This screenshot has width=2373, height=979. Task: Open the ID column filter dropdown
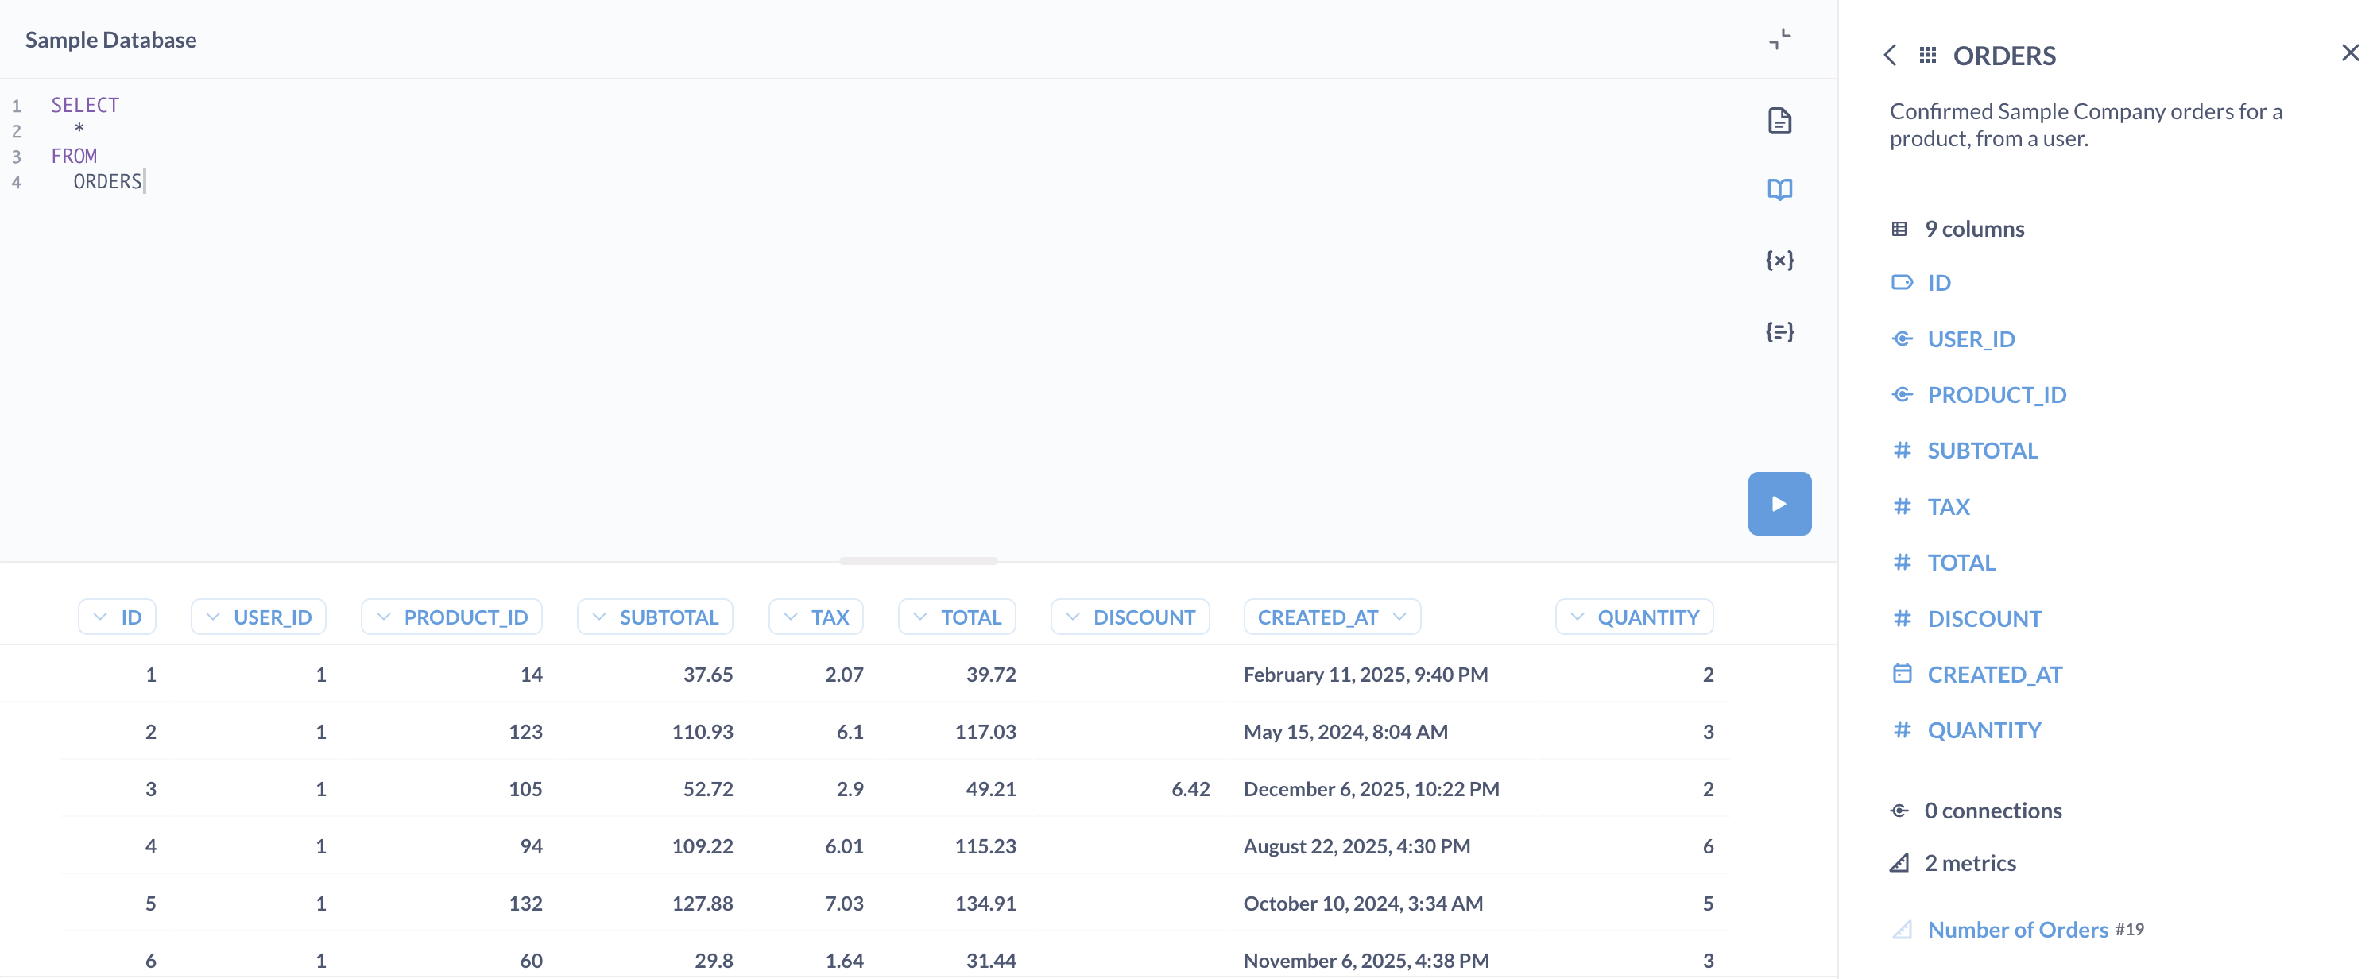[x=103, y=616]
